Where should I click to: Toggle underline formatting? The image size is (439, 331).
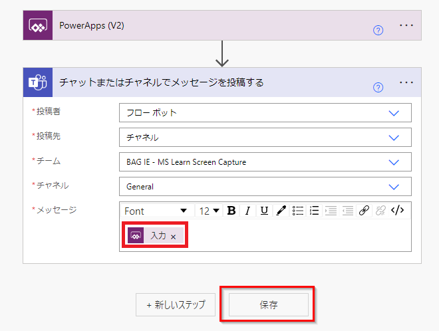click(264, 211)
